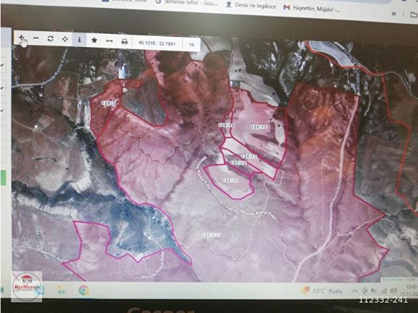418x313 pixels.
Task: Select parcel label 126/12 on map
Action: coord(238,162)
